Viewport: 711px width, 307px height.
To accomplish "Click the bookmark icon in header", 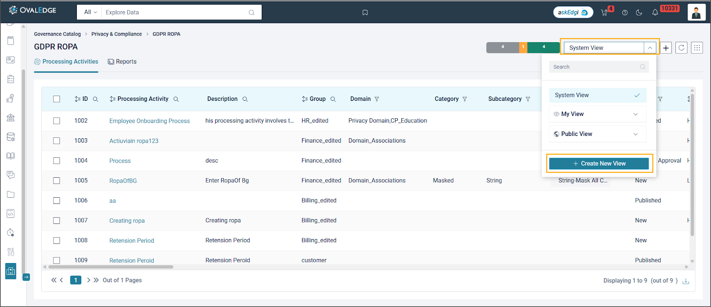I will point(365,12).
